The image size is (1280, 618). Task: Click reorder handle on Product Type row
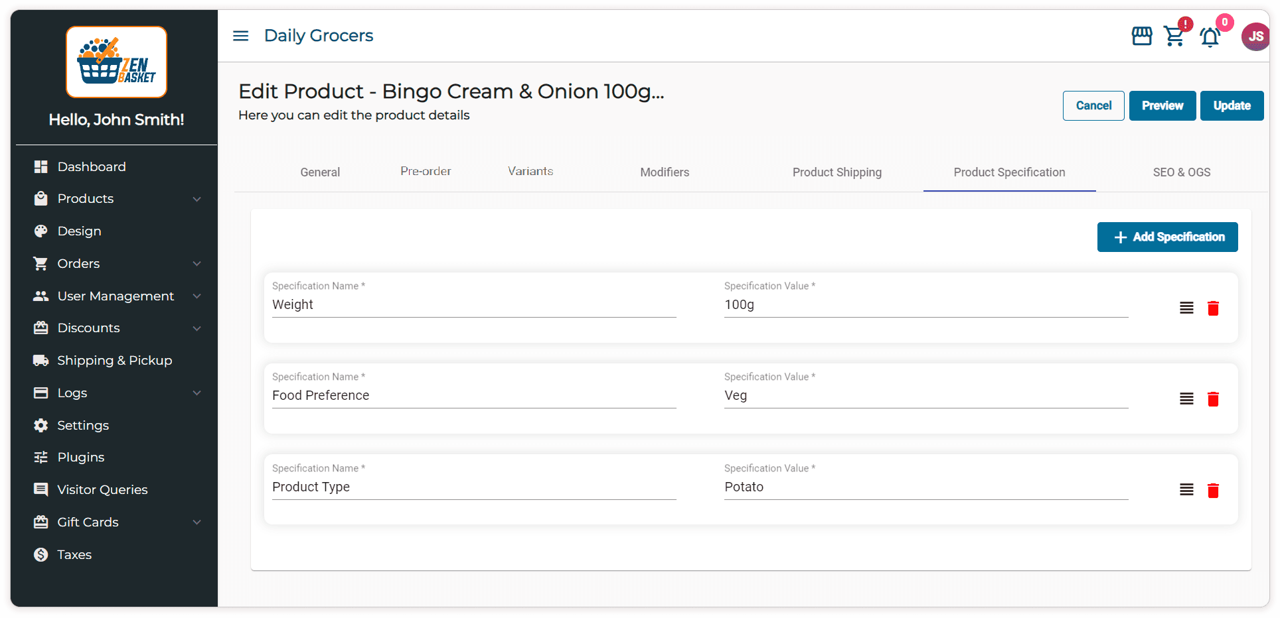(x=1186, y=490)
